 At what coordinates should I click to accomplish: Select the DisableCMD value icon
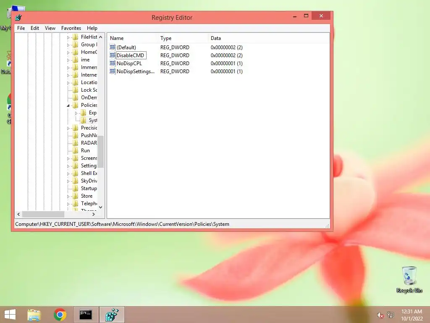(113, 55)
